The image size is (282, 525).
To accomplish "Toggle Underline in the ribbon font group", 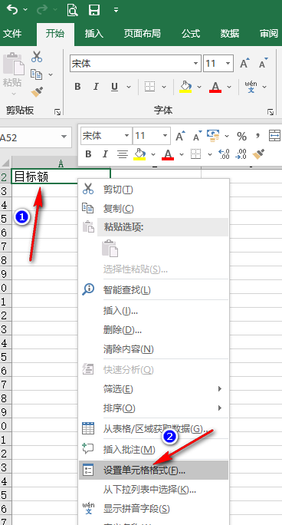I will click(114, 87).
